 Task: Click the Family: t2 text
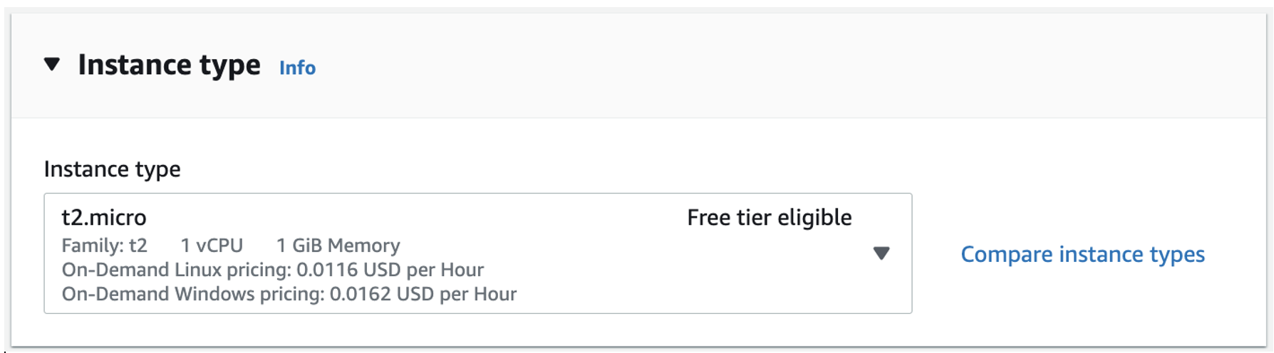pyautogui.click(x=104, y=246)
